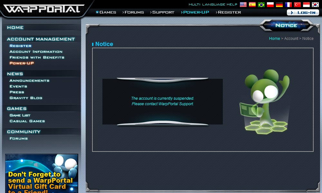
Task: Open the Account Management sidebar heading
Action: 41,39
